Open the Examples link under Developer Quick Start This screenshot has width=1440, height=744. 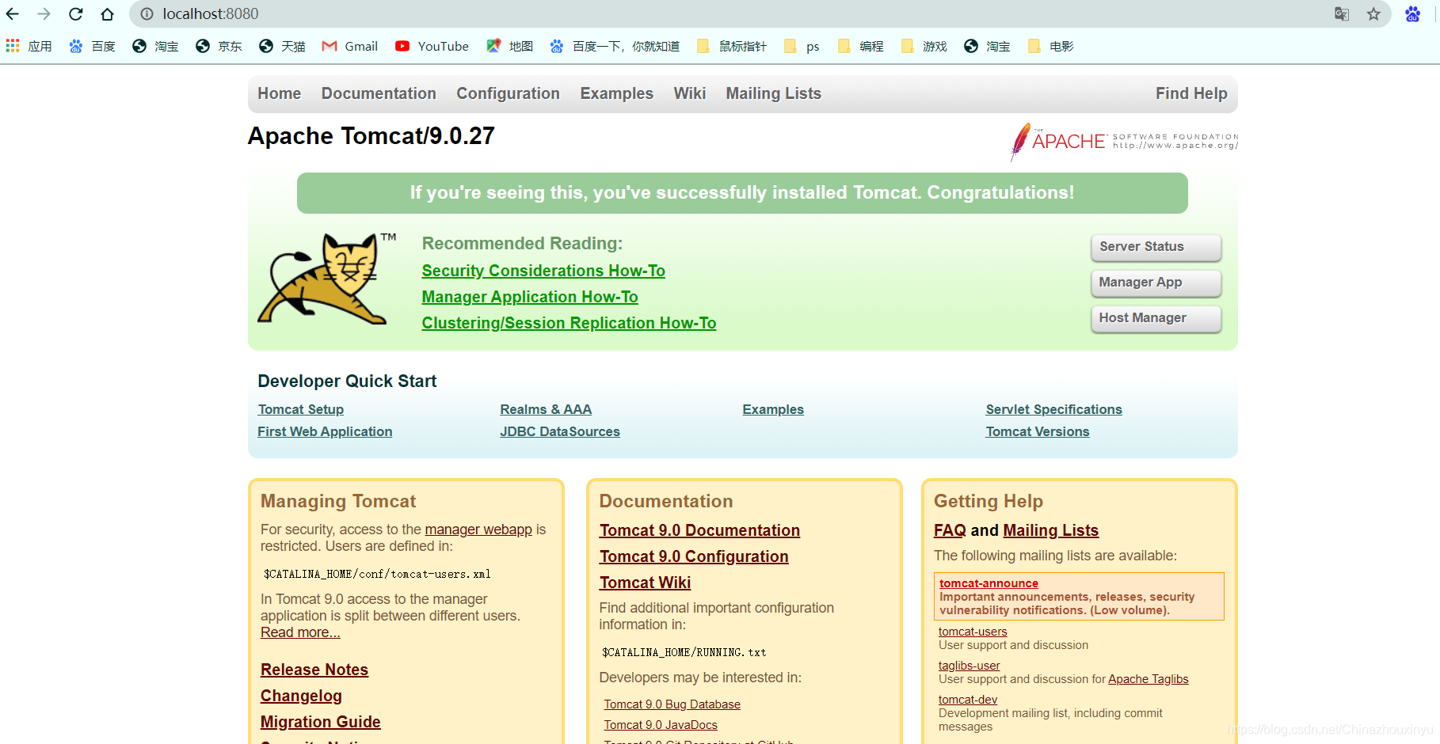point(773,409)
